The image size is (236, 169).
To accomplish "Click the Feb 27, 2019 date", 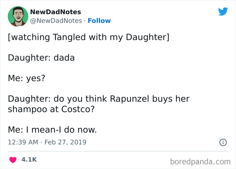I will coord(65,142).
